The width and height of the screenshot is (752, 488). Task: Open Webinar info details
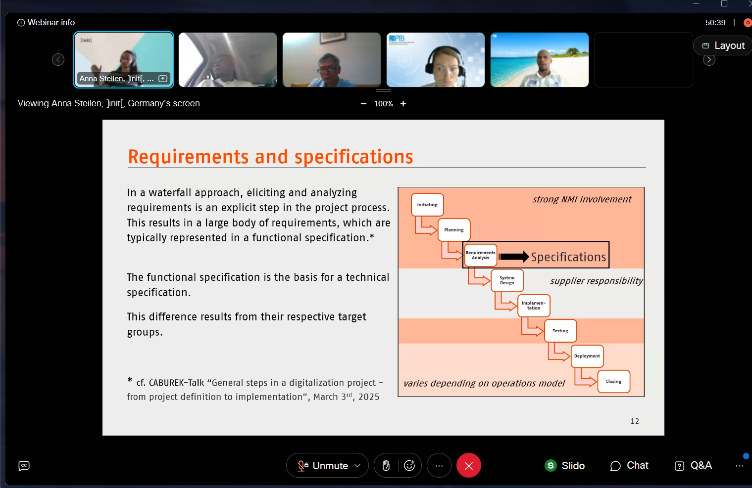point(46,22)
